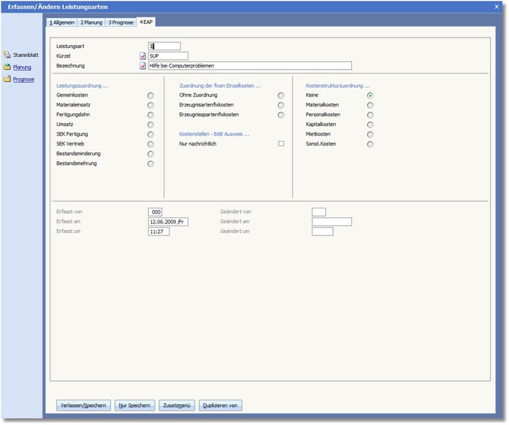Click the Stammblatt sidebar icon

point(7,55)
